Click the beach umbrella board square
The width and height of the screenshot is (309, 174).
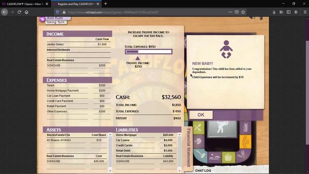click(214, 157)
